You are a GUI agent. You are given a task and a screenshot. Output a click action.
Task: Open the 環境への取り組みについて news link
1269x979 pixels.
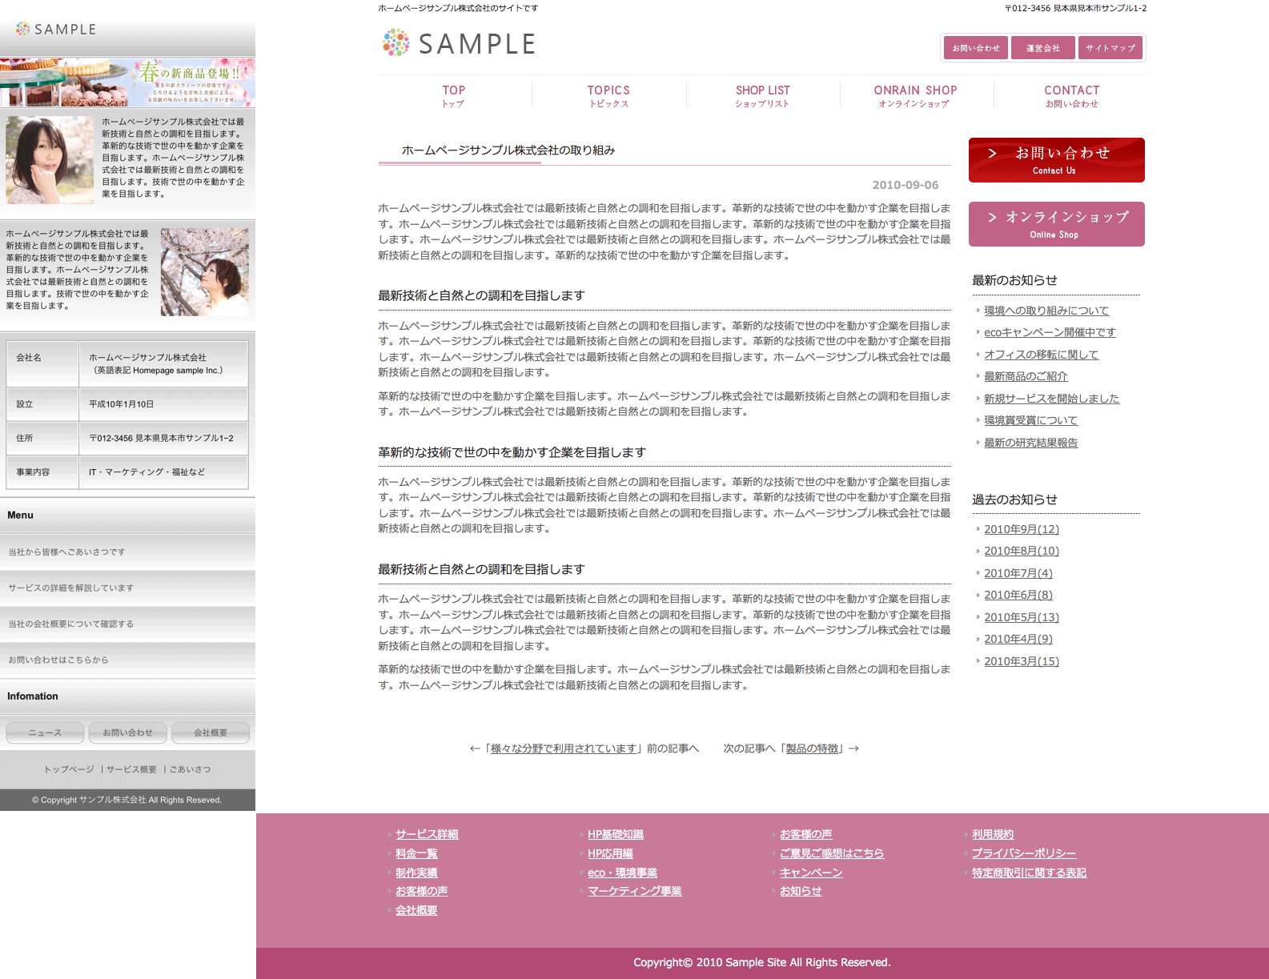pyautogui.click(x=1046, y=311)
